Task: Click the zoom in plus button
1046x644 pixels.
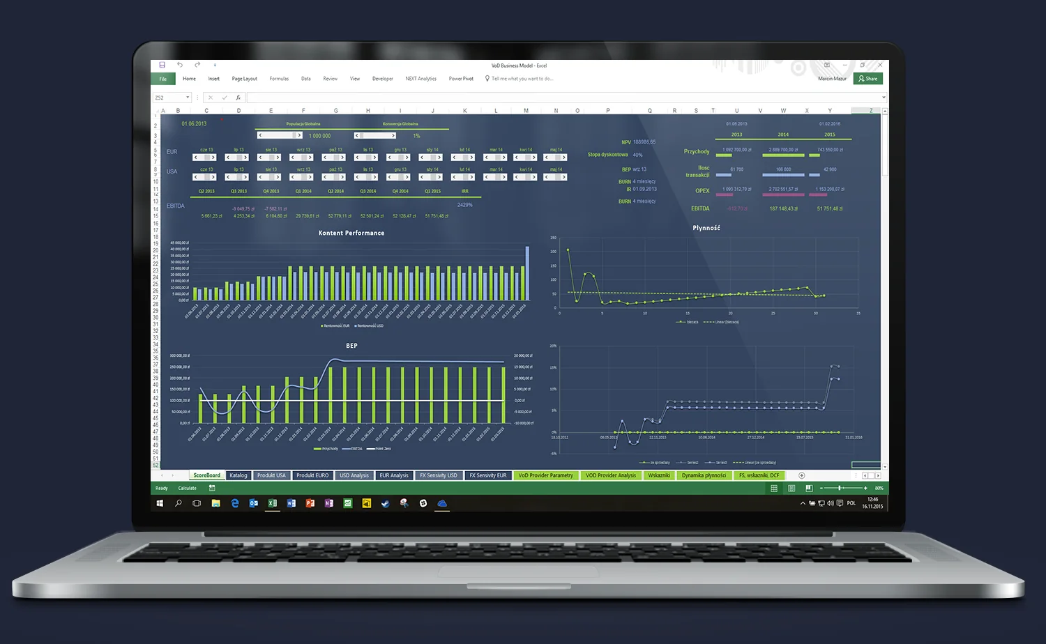Action: pos(865,488)
